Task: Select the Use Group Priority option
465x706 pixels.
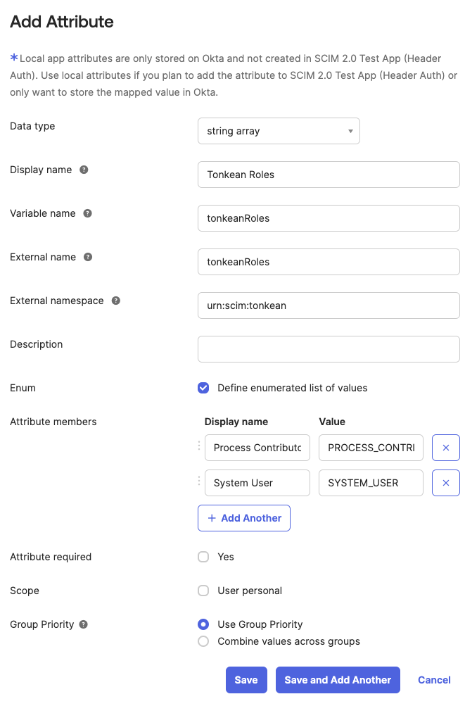Action: 203,624
